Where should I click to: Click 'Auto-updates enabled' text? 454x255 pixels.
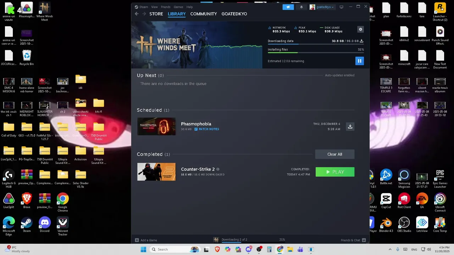coord(340,75)
